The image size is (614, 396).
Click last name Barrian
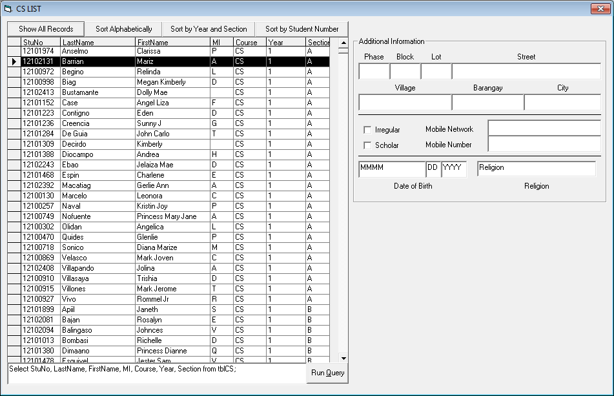[x=98, y=61]
